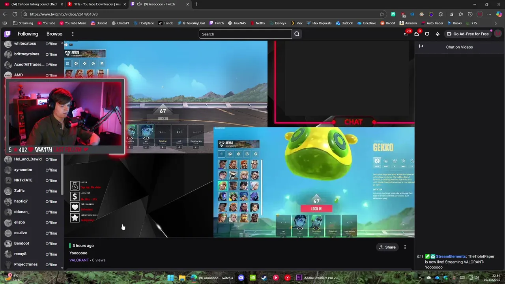The width and height of the screenshot is (505, 284).
Task: Open Adobe Premiere Pro from taskbar
Action: [x=318, y=278]
